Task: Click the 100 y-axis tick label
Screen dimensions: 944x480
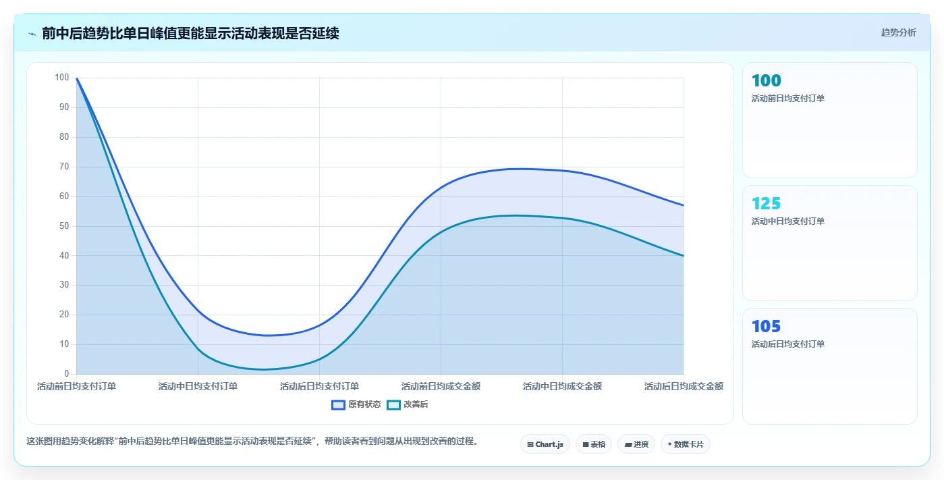Action: coord(62,78)
